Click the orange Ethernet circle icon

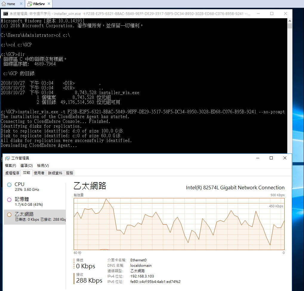click(x=9, y=215)
